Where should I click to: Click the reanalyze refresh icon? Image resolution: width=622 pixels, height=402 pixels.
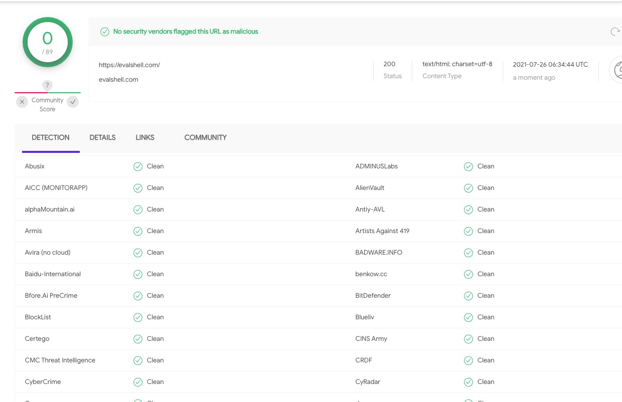614,32
